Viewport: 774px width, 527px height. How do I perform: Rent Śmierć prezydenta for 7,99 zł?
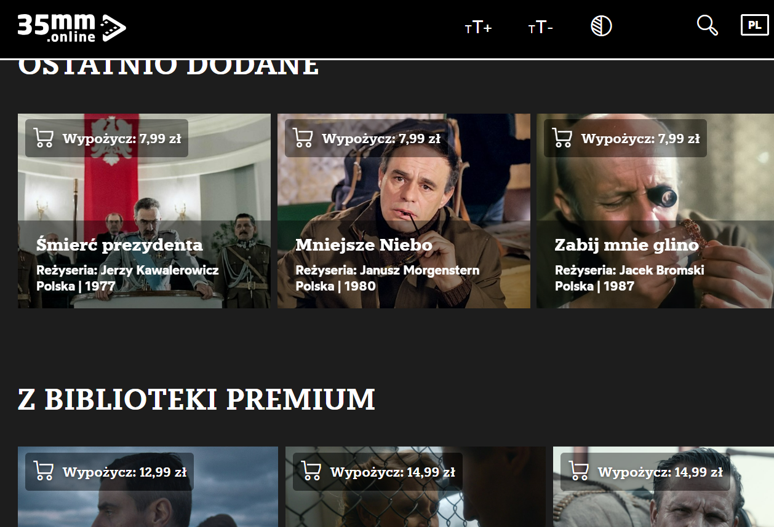[x=106, y=138]
